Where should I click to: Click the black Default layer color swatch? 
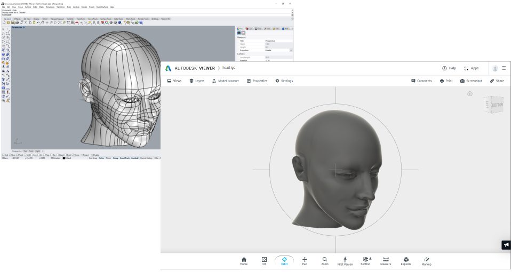(64, 158)
